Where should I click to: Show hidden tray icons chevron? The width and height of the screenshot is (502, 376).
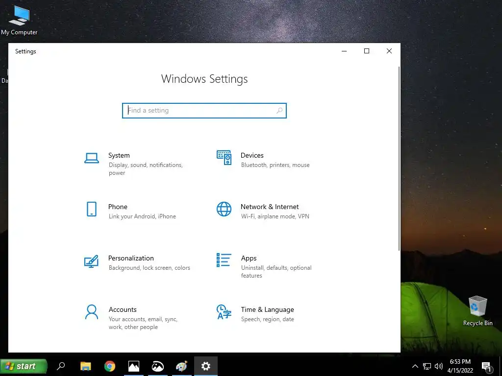(x=415, y=366)
